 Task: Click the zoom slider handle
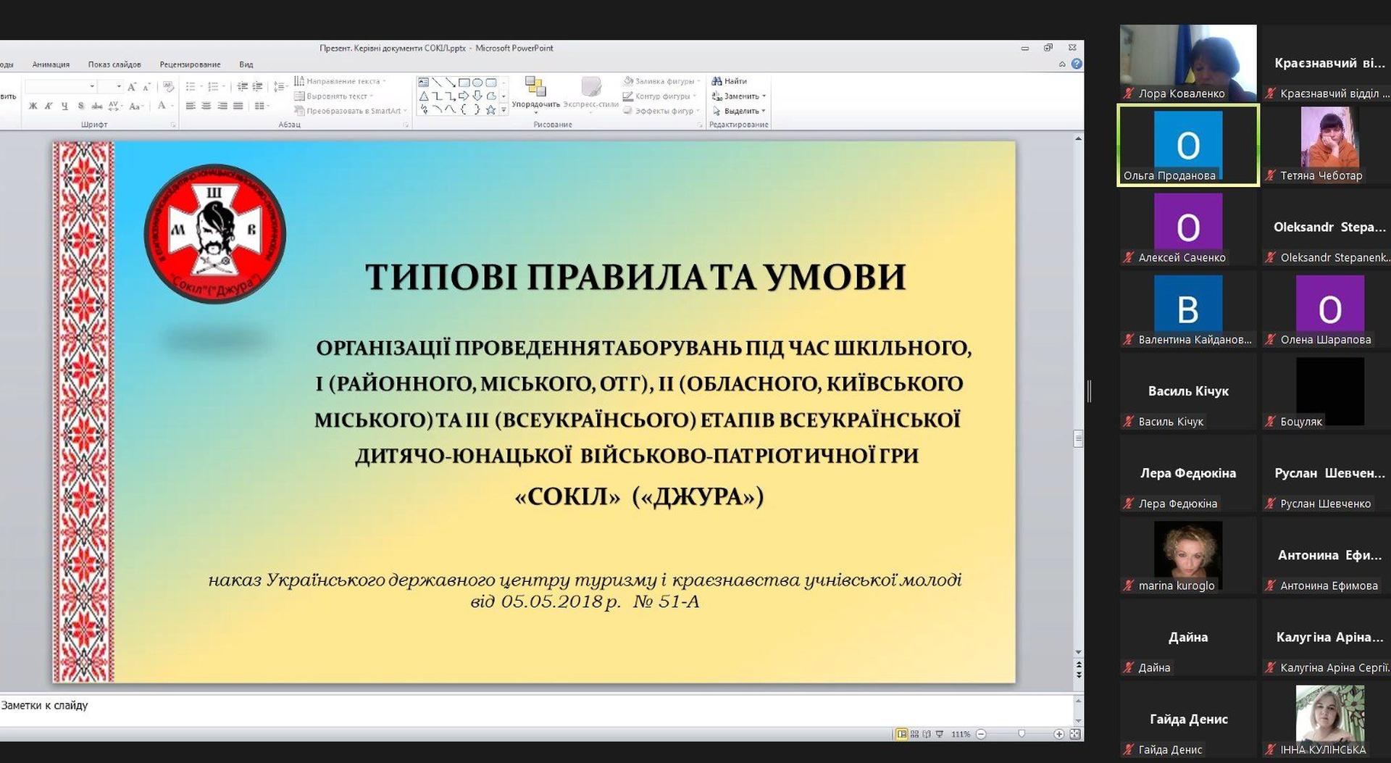tap(1022, 734)
